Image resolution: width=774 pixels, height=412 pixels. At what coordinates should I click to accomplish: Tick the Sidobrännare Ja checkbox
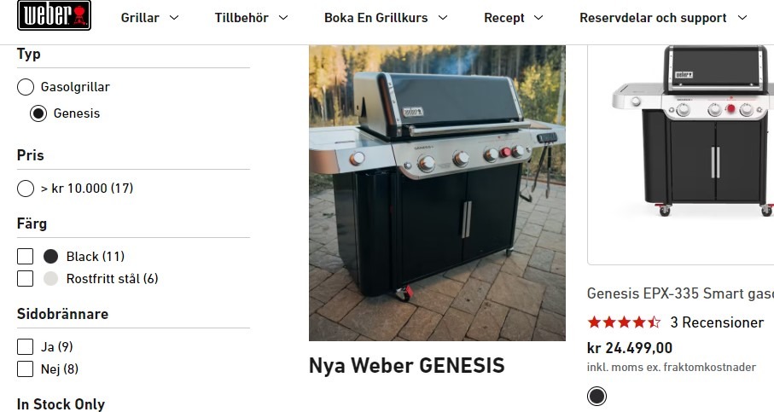click(26, 347)
